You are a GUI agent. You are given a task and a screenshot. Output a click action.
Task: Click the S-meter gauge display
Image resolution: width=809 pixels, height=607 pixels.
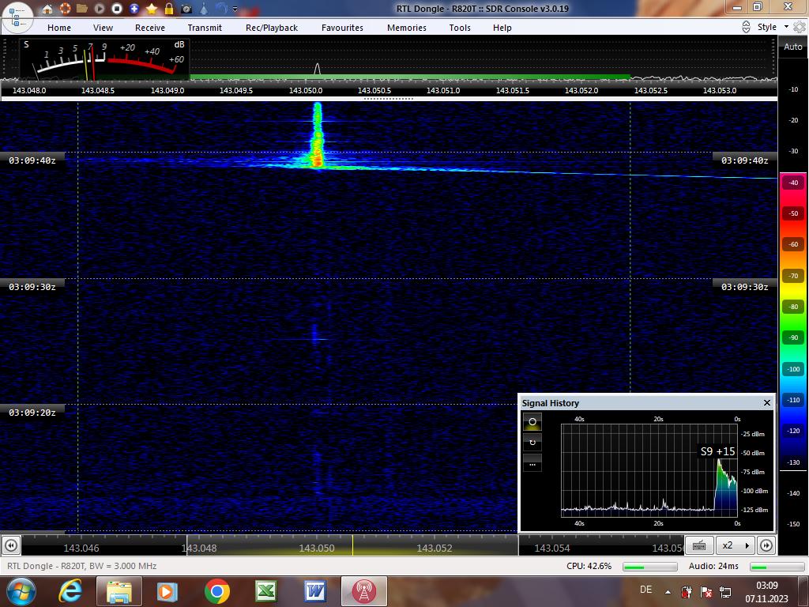click(105, 59)
